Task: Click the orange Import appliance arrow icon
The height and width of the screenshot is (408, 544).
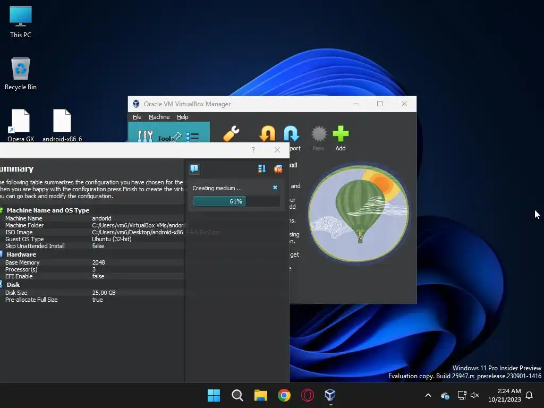Action: 267,134
